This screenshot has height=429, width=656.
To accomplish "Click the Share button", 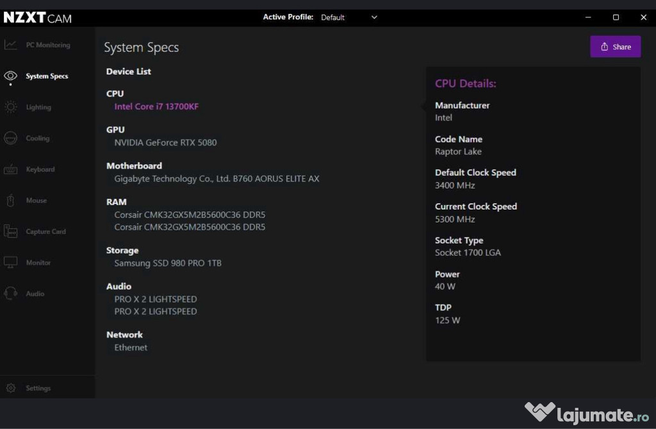I will 616,47.
